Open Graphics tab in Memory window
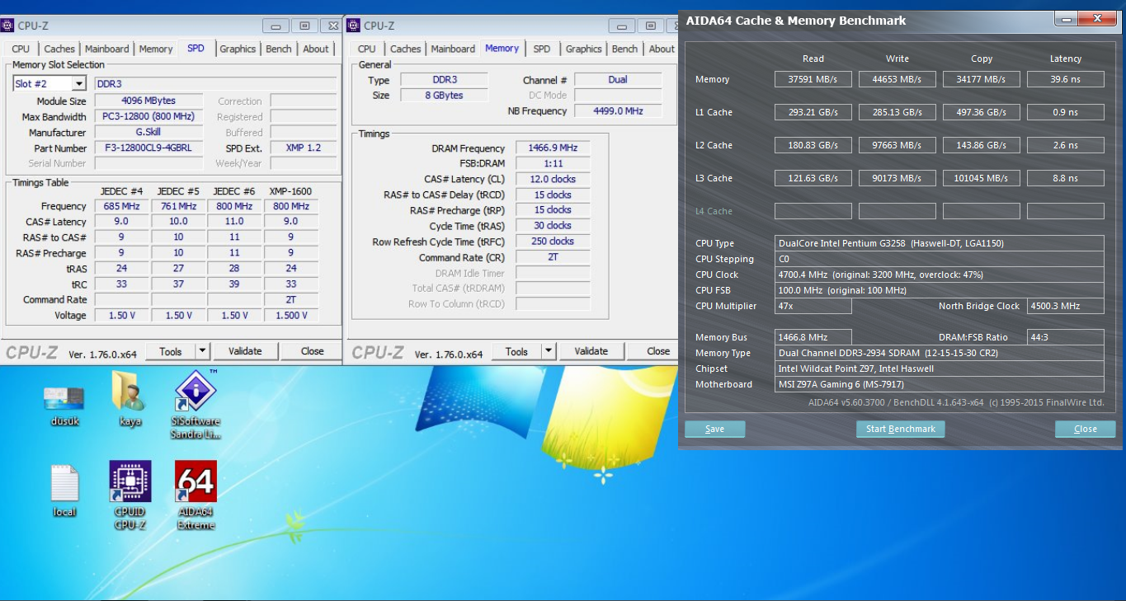 pyautogui.click(x=584, y=49)
